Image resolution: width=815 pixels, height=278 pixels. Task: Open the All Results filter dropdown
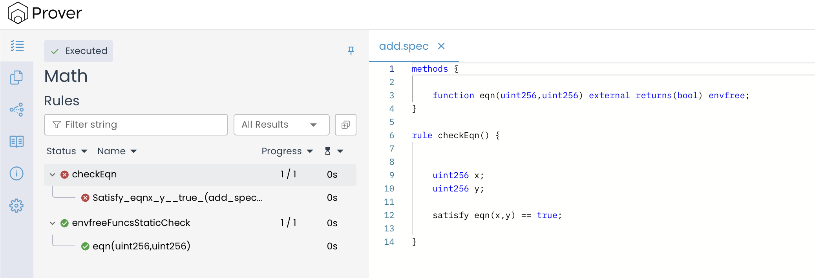coord(281,125)
